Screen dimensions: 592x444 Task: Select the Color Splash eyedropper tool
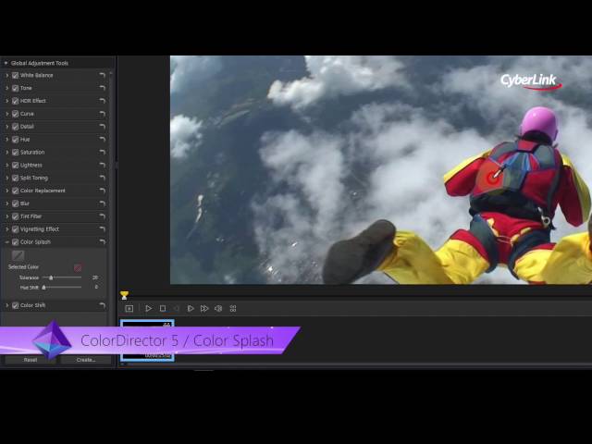[18, 255]
